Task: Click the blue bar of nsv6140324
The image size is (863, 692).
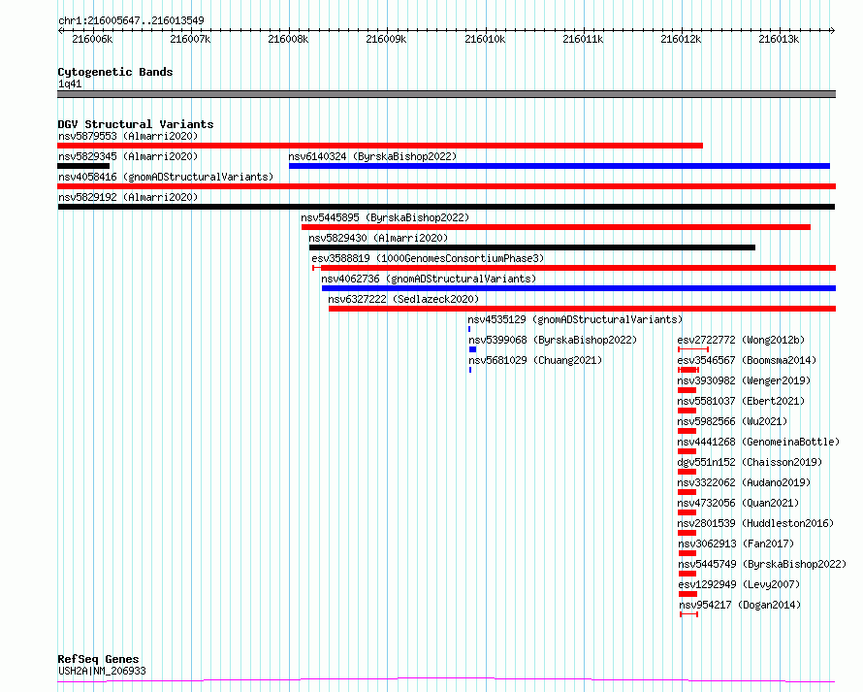Action: 559,166
